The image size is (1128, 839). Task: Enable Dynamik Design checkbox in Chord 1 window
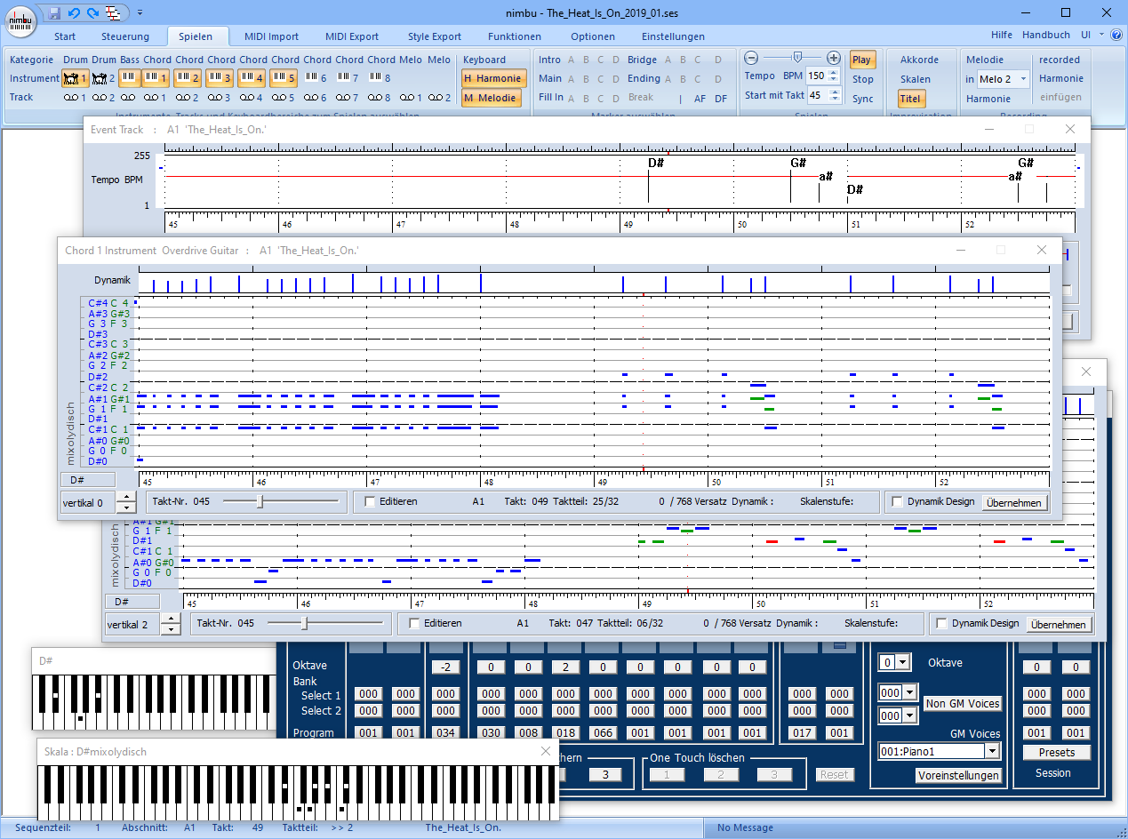[x=897, y=502]
